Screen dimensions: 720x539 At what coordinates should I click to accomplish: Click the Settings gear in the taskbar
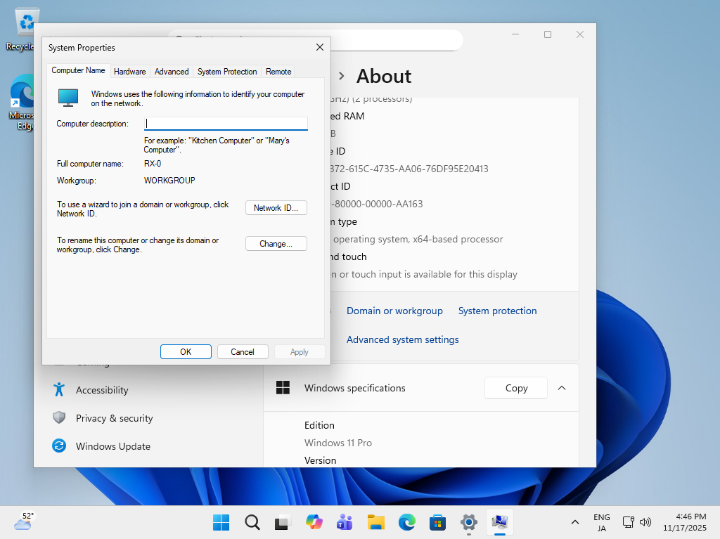click(x=469, y=522)
